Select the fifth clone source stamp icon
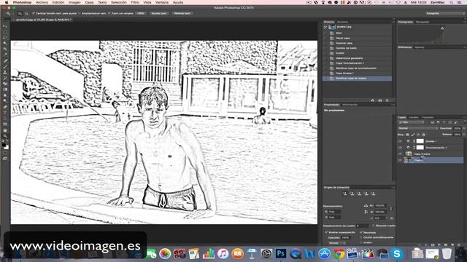467x262 pixels. point(374,194)
